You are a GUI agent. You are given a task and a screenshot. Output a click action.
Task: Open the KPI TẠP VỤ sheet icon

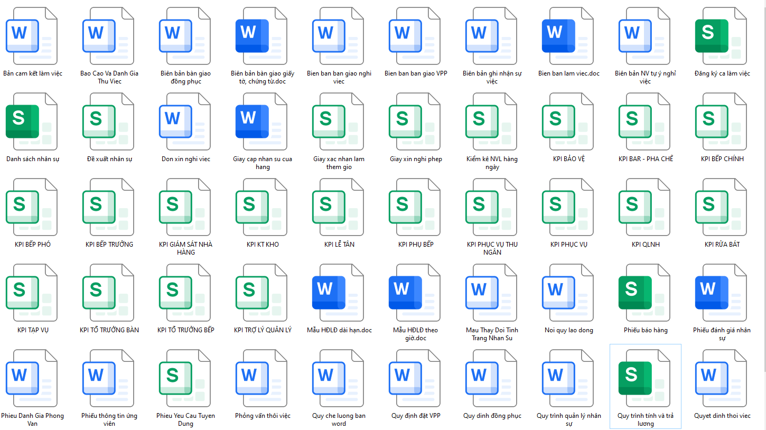tap(31, 293)
